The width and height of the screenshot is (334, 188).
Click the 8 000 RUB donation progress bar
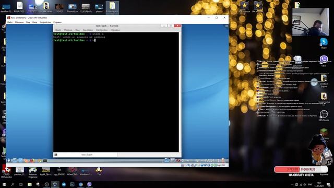point(301,169)
